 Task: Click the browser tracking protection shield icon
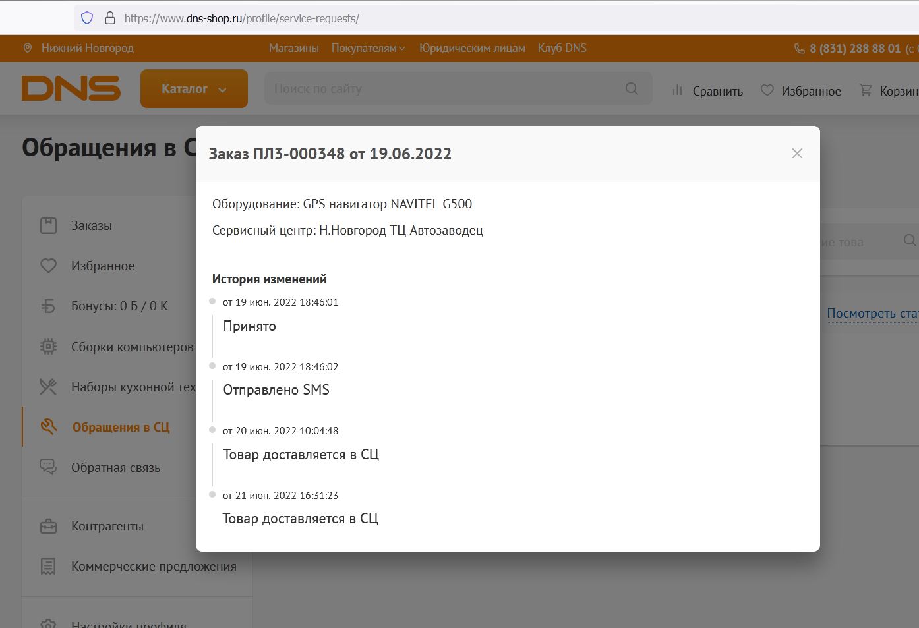coord(87,18)
